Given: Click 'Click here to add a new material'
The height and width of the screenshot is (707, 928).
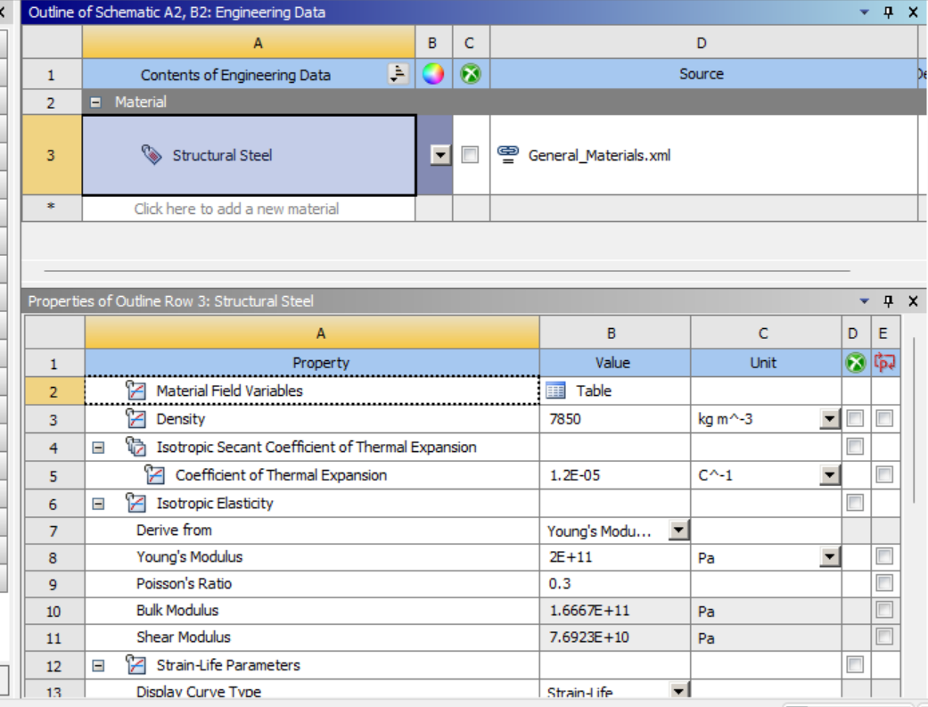Looking at the screenshot, I should 237,209.
